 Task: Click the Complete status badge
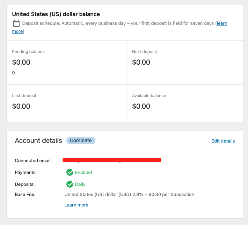click(x=81, y=141)
